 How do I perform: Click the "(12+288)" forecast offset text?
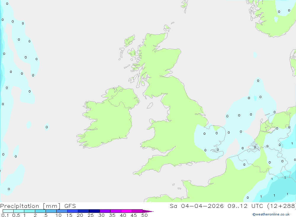pos(281,206)
